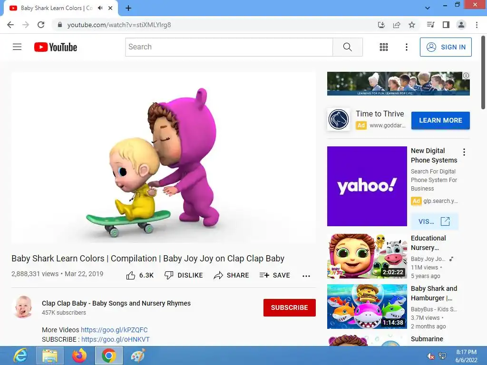Click LEARN MORE on Time to Thrive ad
Screen dimensions: 487x365
[440, 120]
